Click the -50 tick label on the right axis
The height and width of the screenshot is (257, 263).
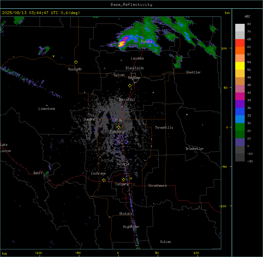click(x=224, y=167)
